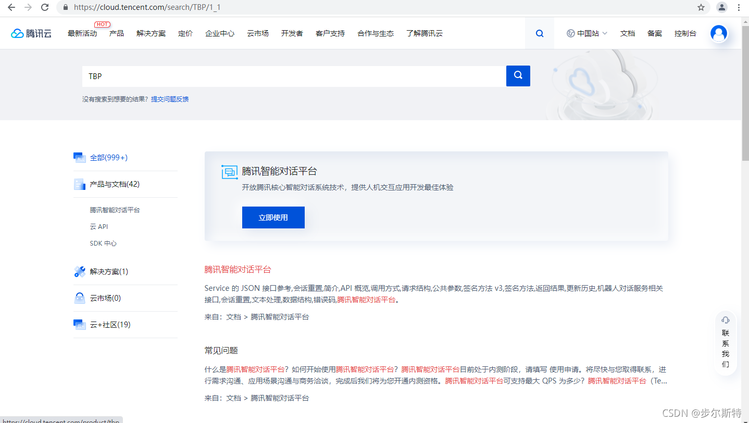Go to 文档 in header

[628, 33]
